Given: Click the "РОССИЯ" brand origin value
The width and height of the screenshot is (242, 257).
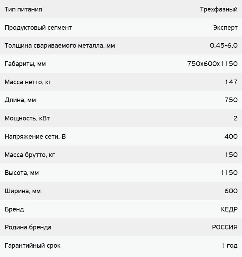Looking at the screenshot, I should click(x=225, y=227).
